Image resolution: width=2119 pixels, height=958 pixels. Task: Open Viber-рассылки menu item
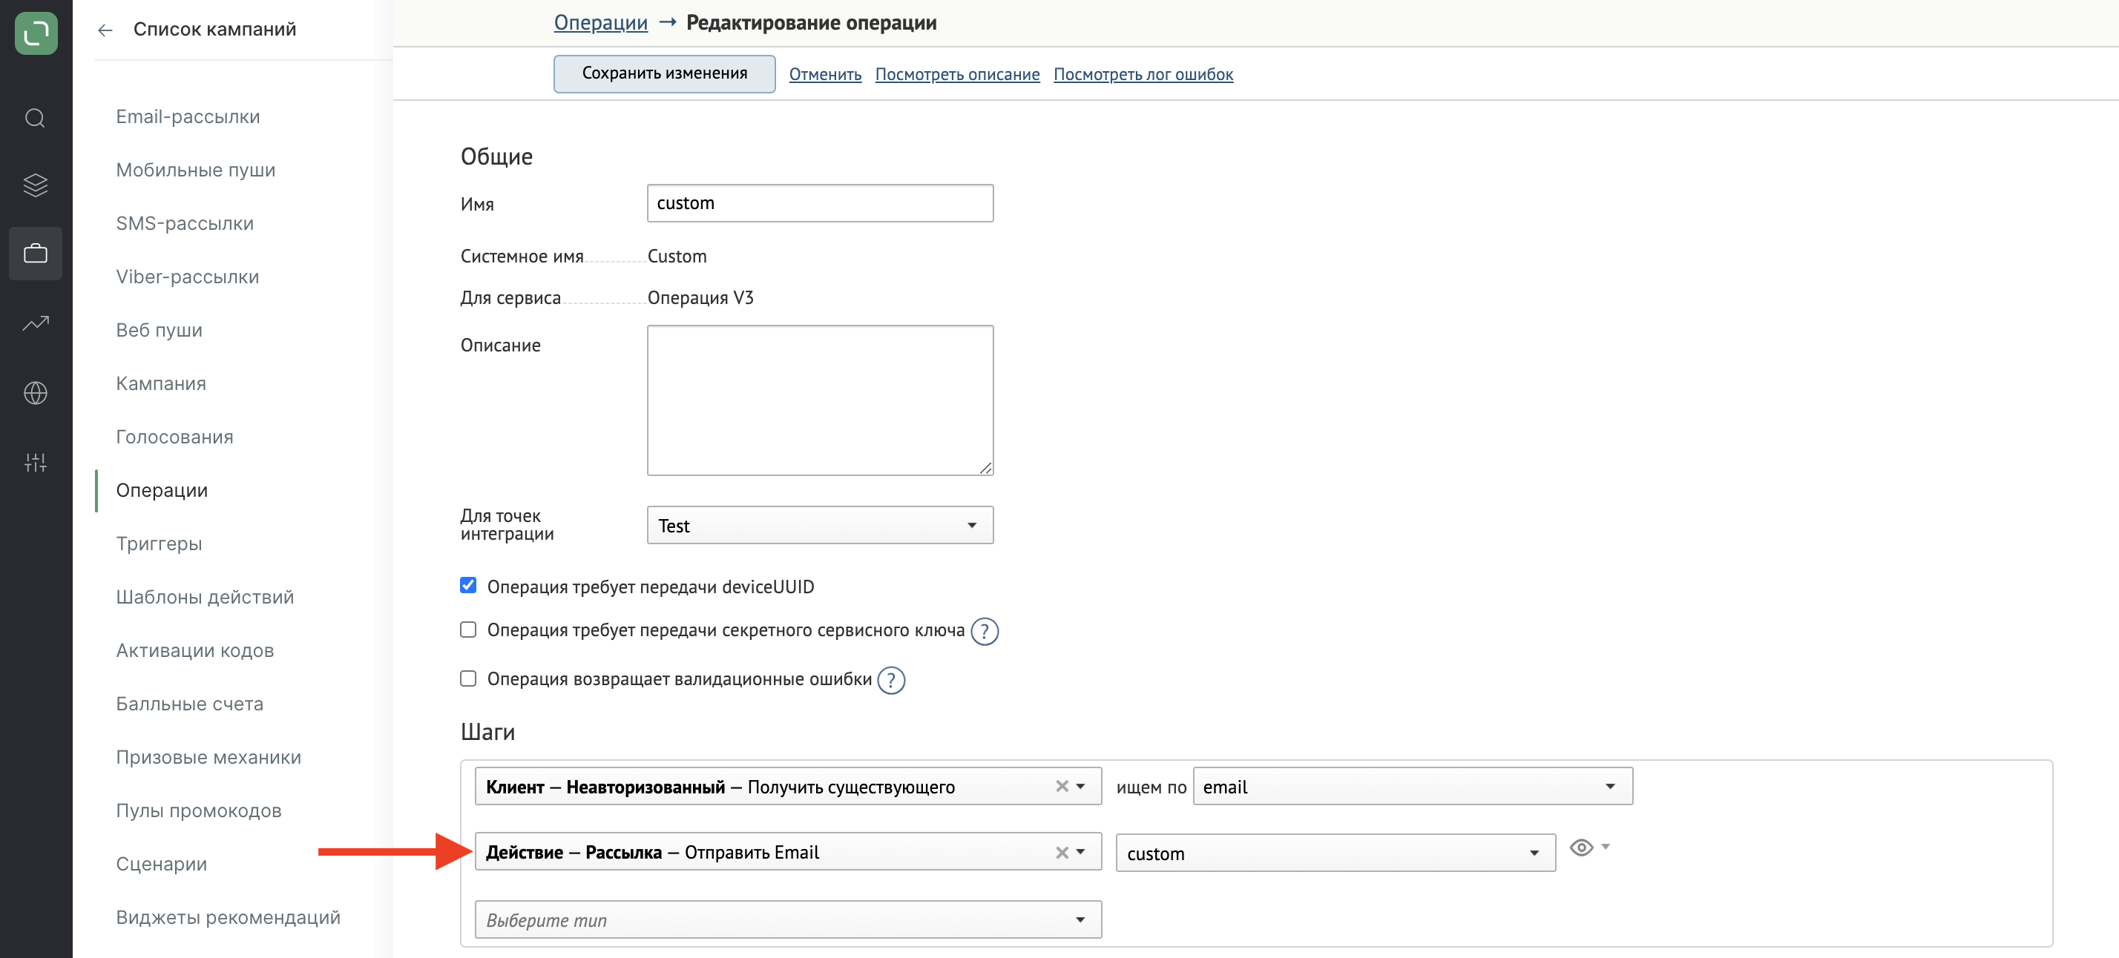coord(188,277)
